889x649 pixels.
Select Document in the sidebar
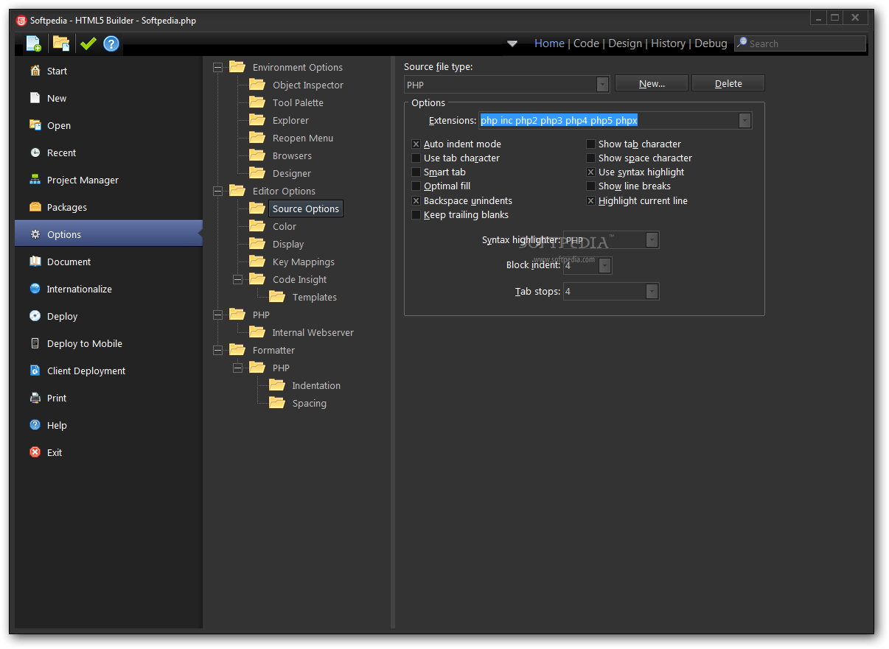pos(108,262)
